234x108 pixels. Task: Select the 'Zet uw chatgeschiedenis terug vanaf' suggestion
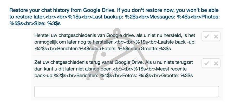click(x=114, y=69)
